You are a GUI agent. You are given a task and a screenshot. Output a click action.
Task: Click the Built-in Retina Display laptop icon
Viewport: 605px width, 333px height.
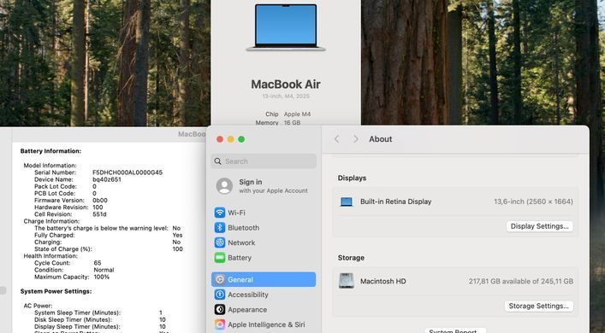[347, 202]
